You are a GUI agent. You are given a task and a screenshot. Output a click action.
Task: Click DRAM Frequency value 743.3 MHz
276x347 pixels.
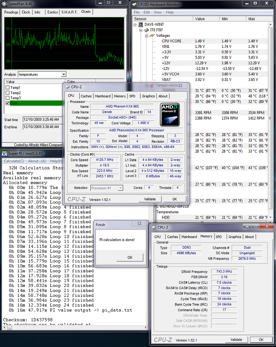tap(224, 271)
